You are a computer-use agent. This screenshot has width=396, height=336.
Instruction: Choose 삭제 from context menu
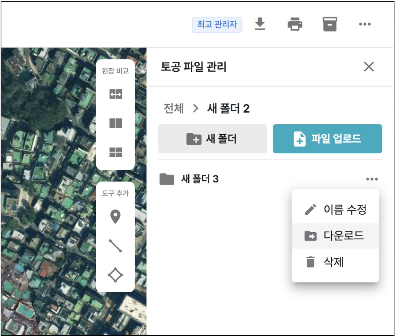pyautogui.click(x=335, y=262)
